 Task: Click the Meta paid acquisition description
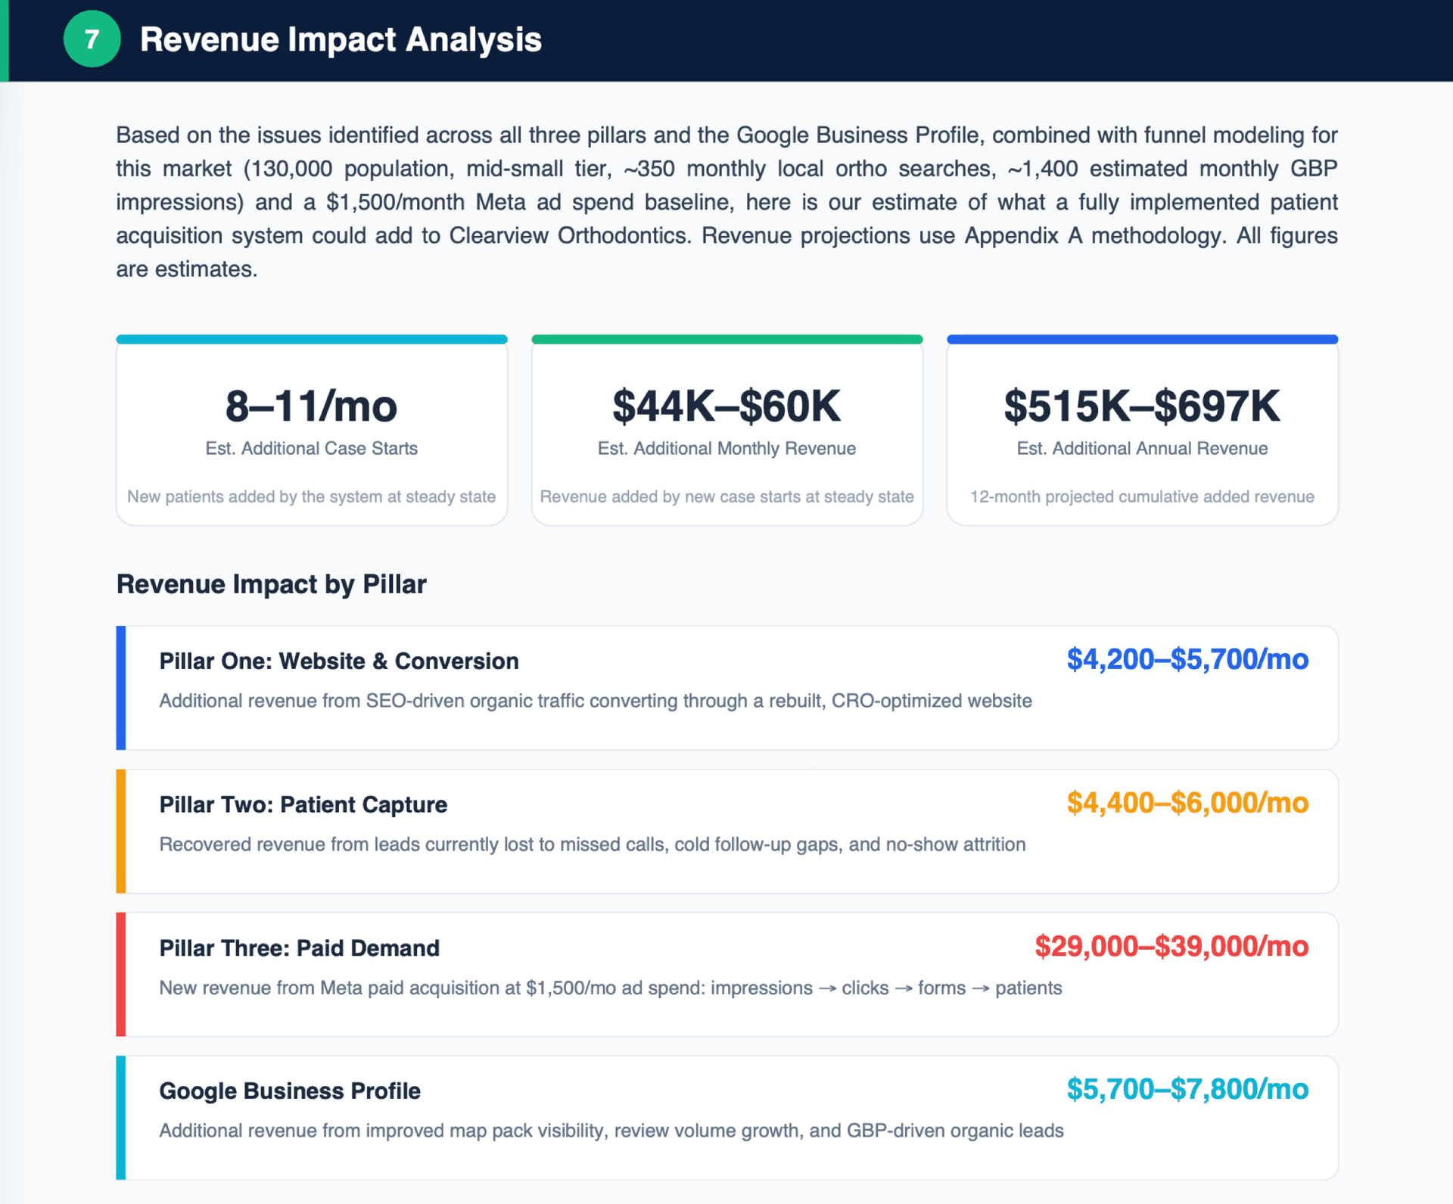click(611, 988)
